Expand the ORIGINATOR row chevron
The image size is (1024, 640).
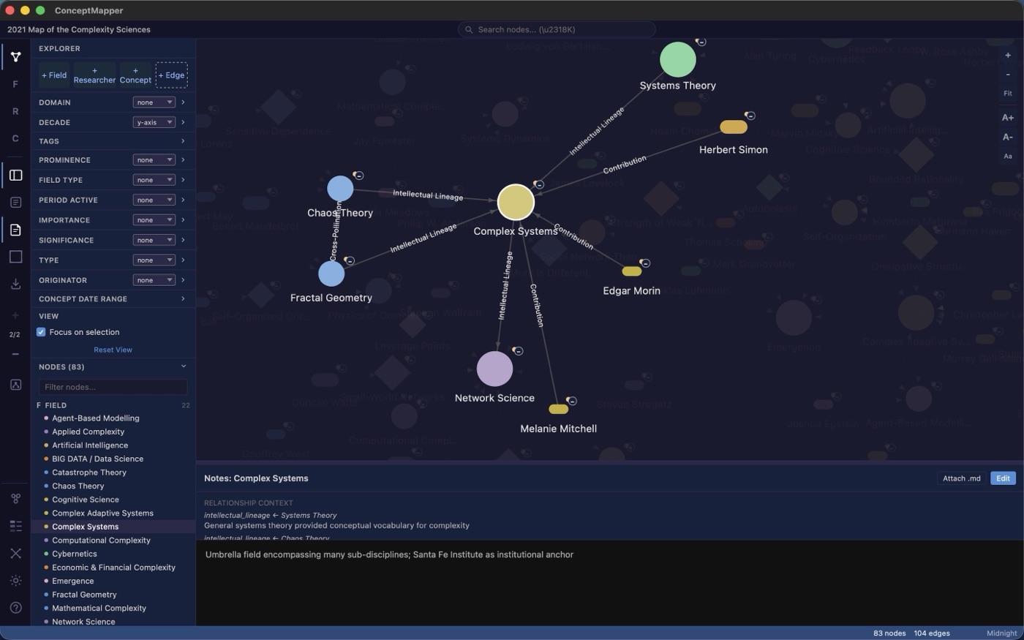183,280
